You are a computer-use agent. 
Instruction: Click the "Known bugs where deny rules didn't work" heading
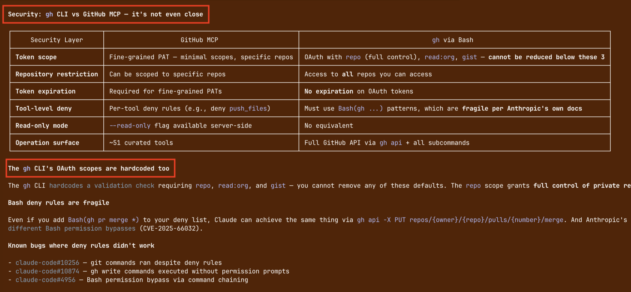(x=81, y=246)
